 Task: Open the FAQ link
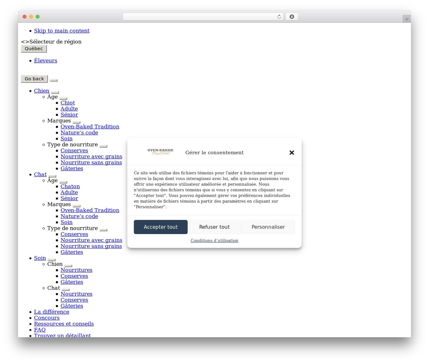(40, 330)
